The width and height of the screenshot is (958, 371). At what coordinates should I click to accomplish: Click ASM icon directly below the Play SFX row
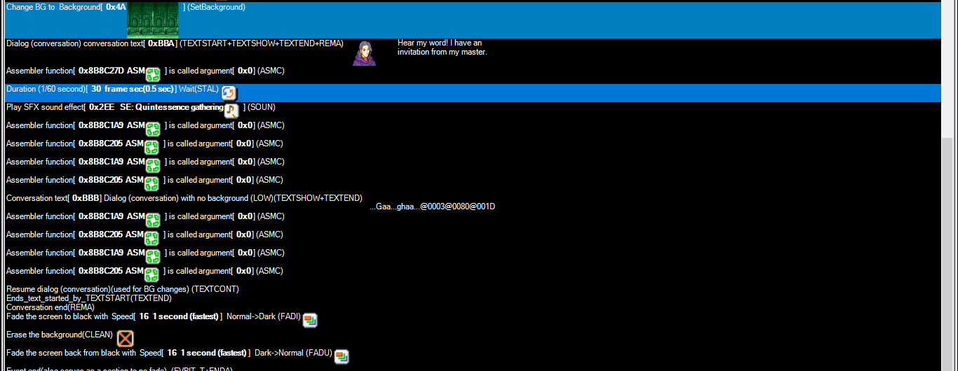[x=153, y=129]
